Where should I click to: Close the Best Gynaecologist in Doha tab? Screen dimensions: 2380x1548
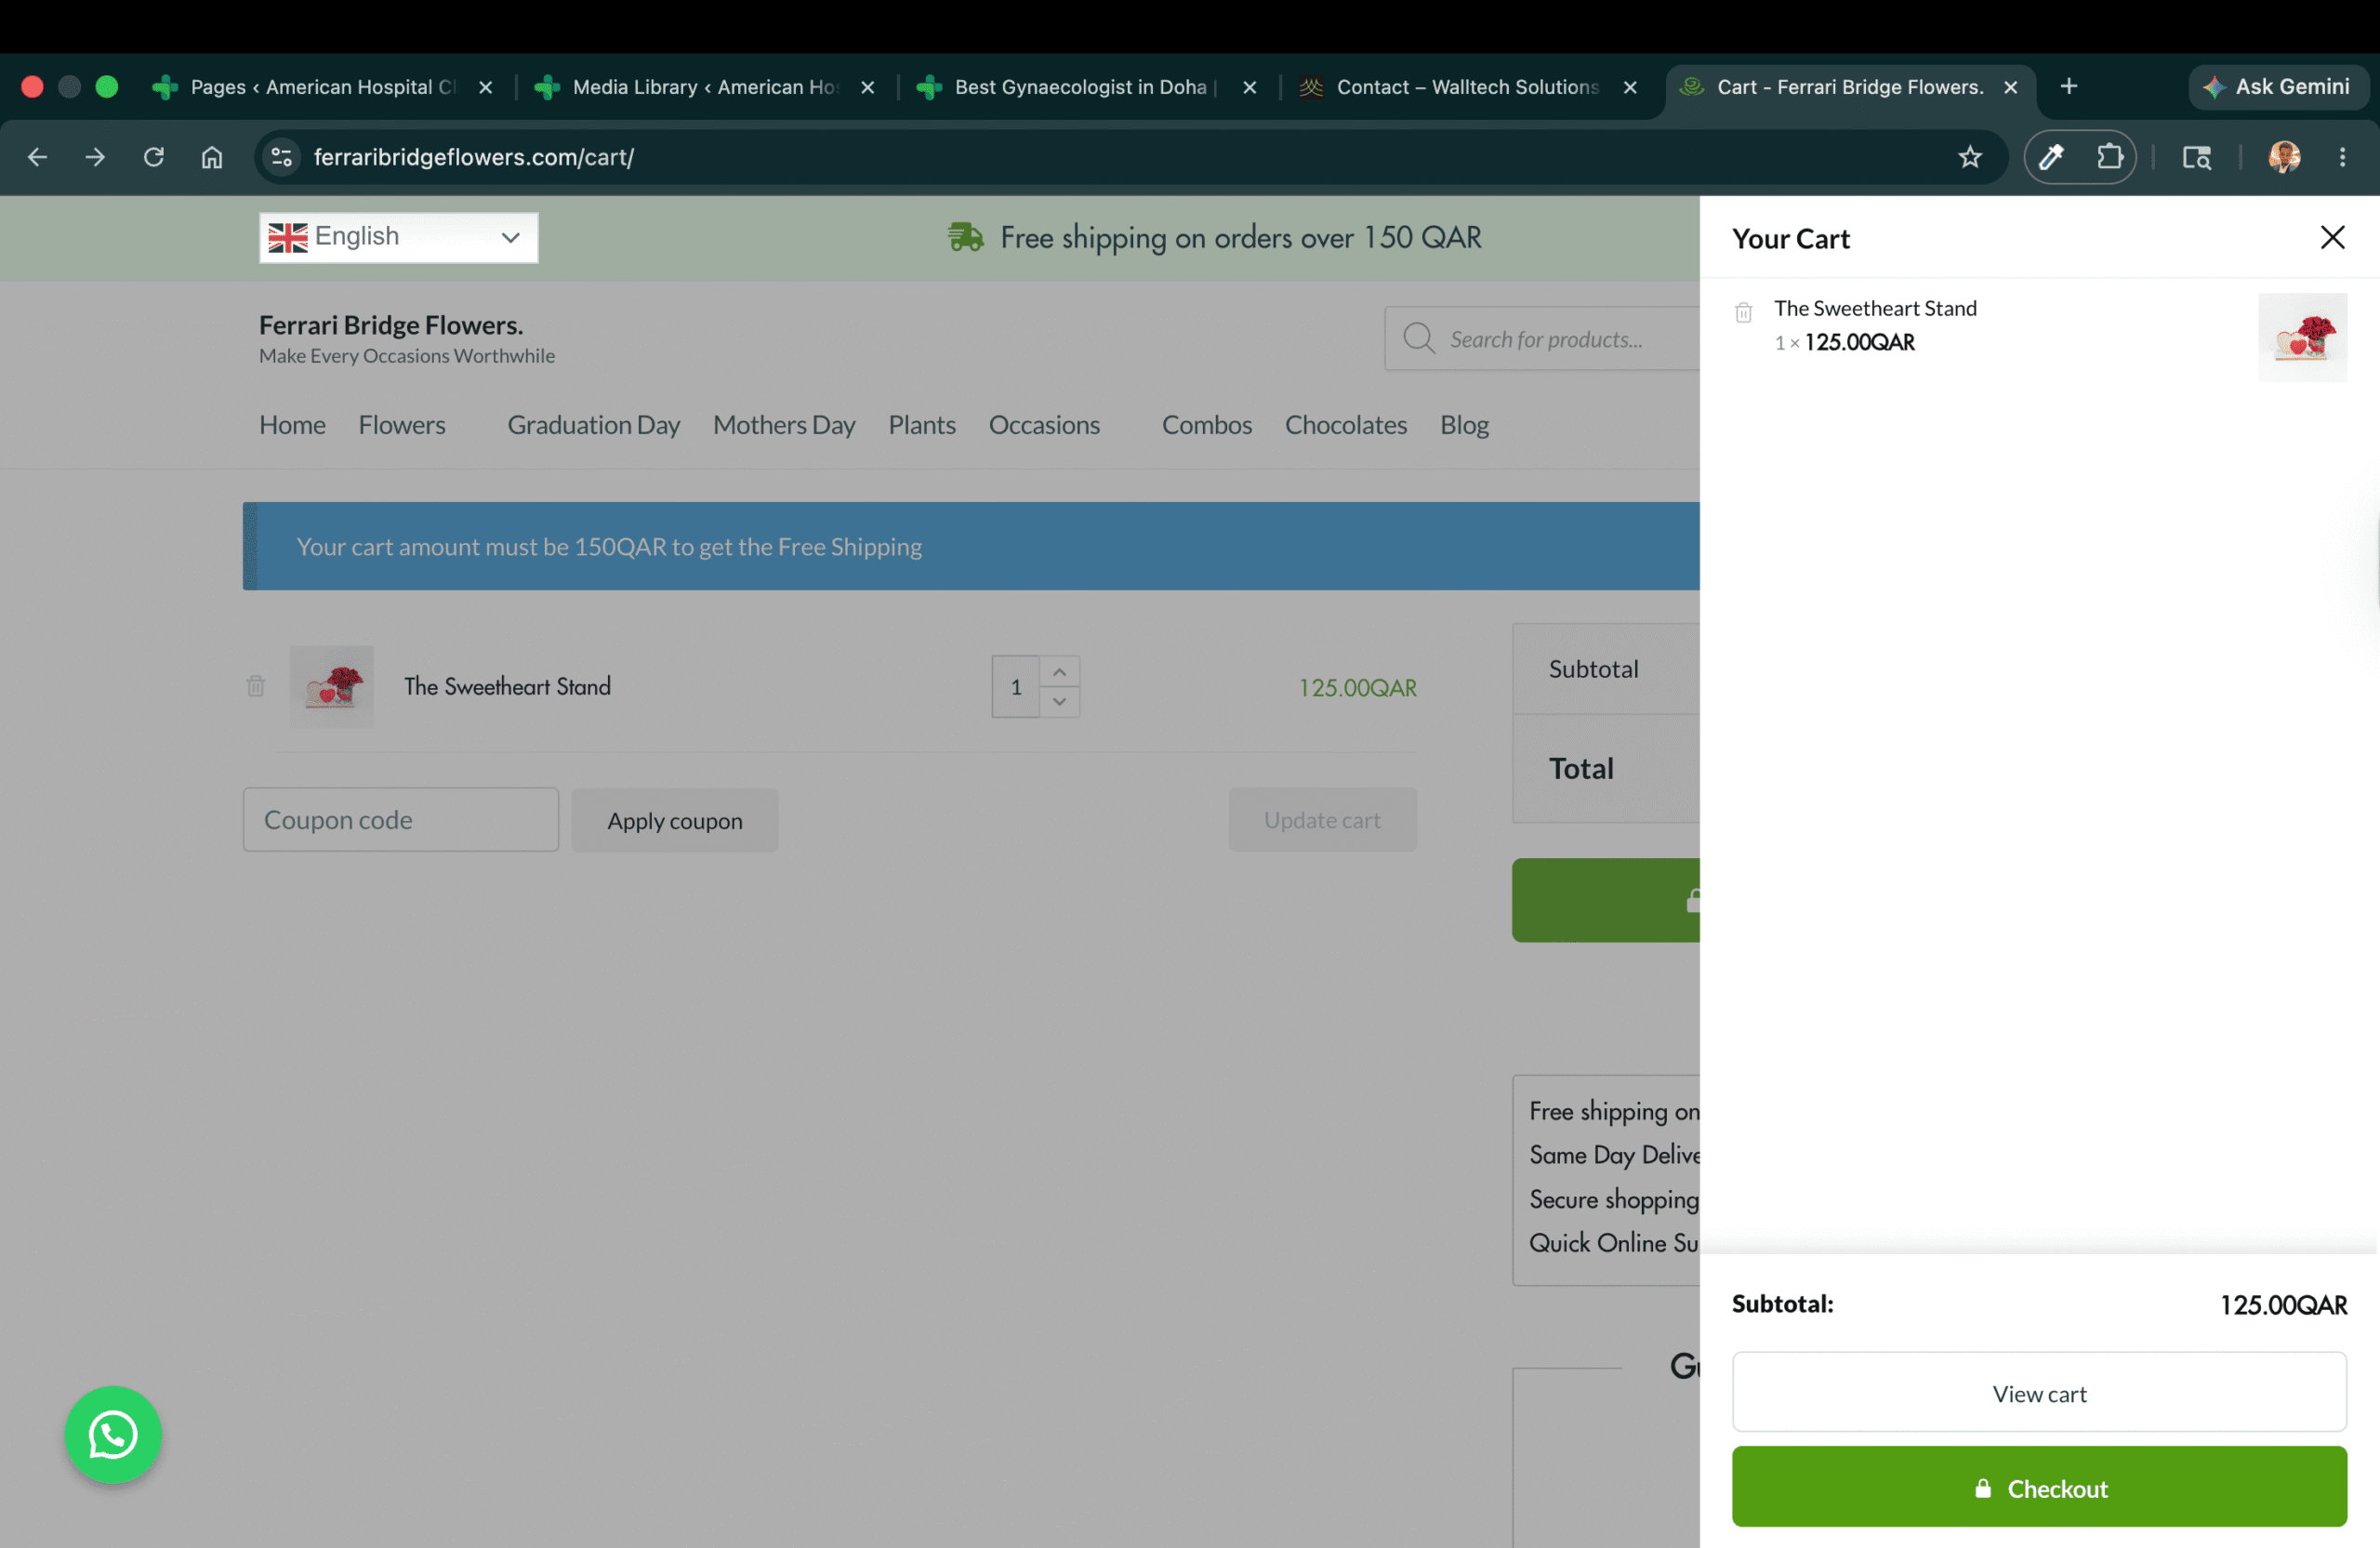click(1249, 87)
